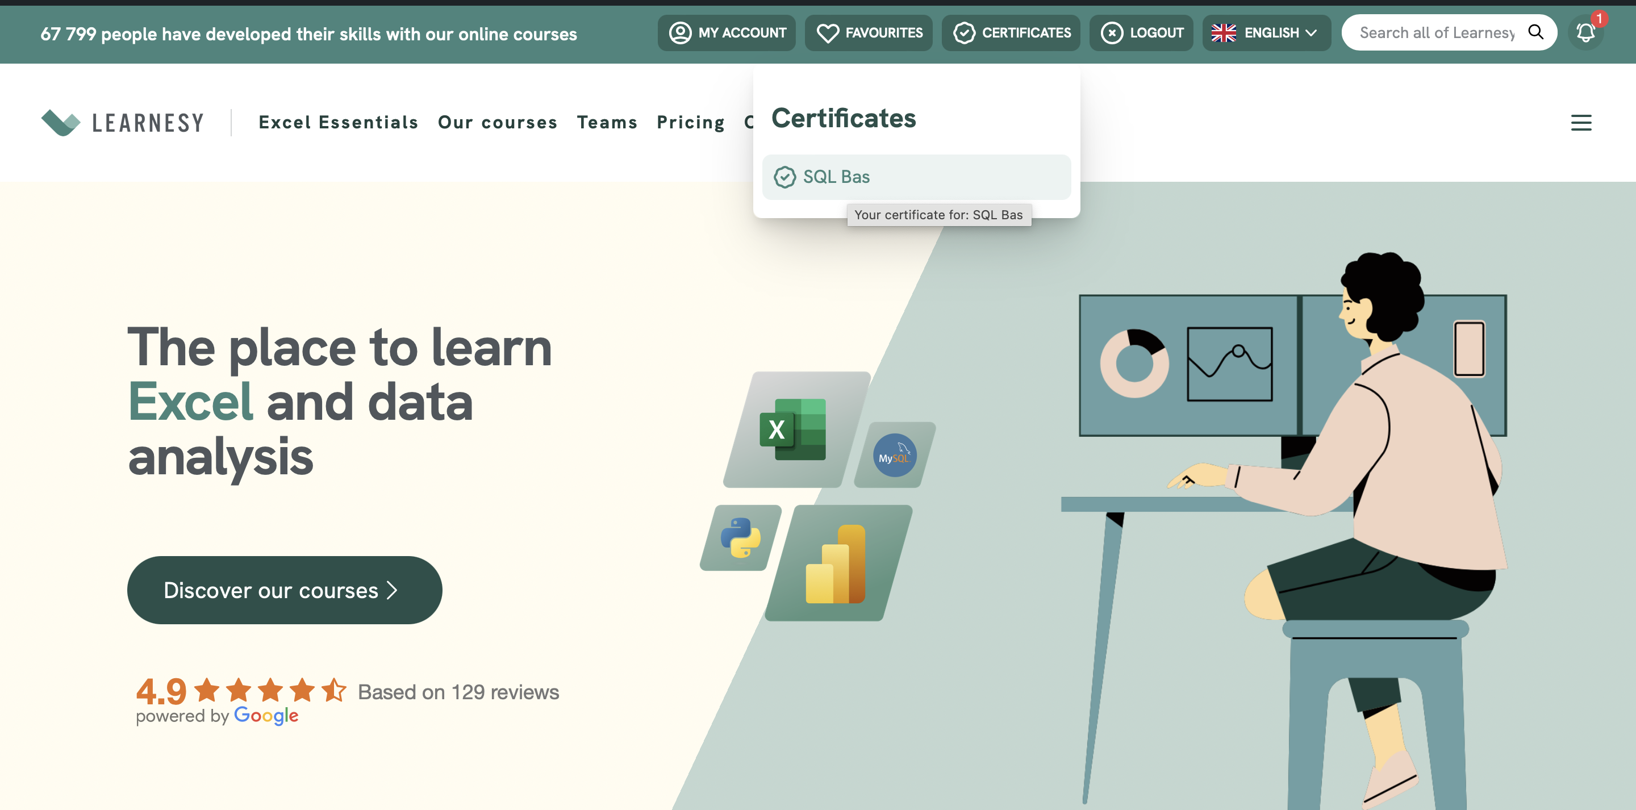The height and width of the screenshot is (810, 1636).
Task: Click the Certificates panel heading
Action: pyautogui.click(x=843, y=119)
